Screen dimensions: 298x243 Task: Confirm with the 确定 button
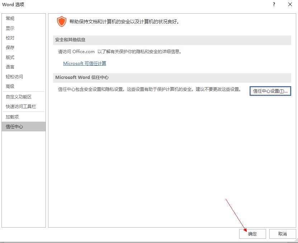click(x=252, y=234)
